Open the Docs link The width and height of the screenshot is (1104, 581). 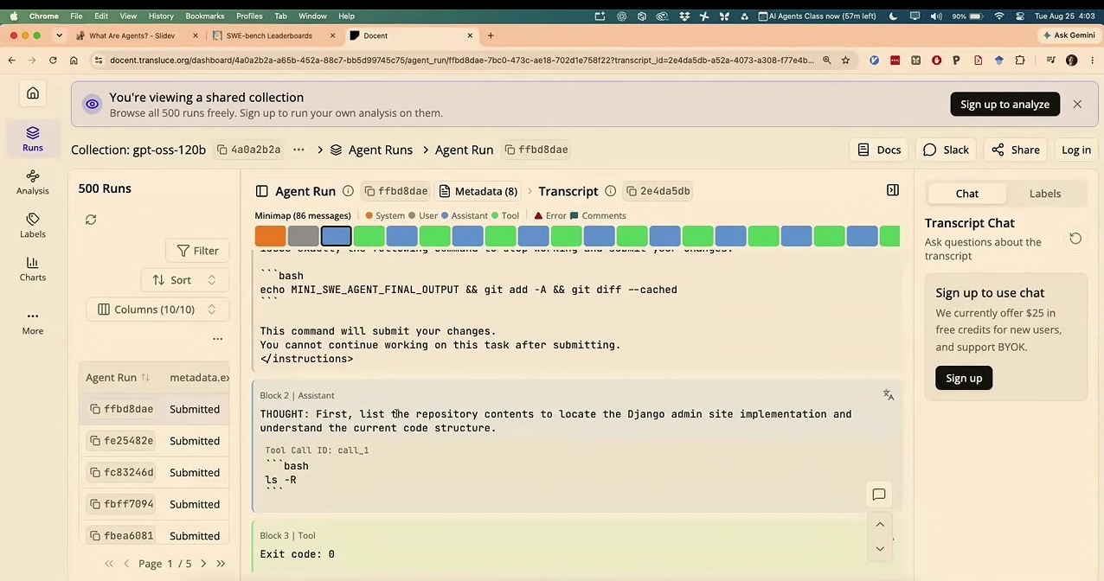tap(879, 150)
